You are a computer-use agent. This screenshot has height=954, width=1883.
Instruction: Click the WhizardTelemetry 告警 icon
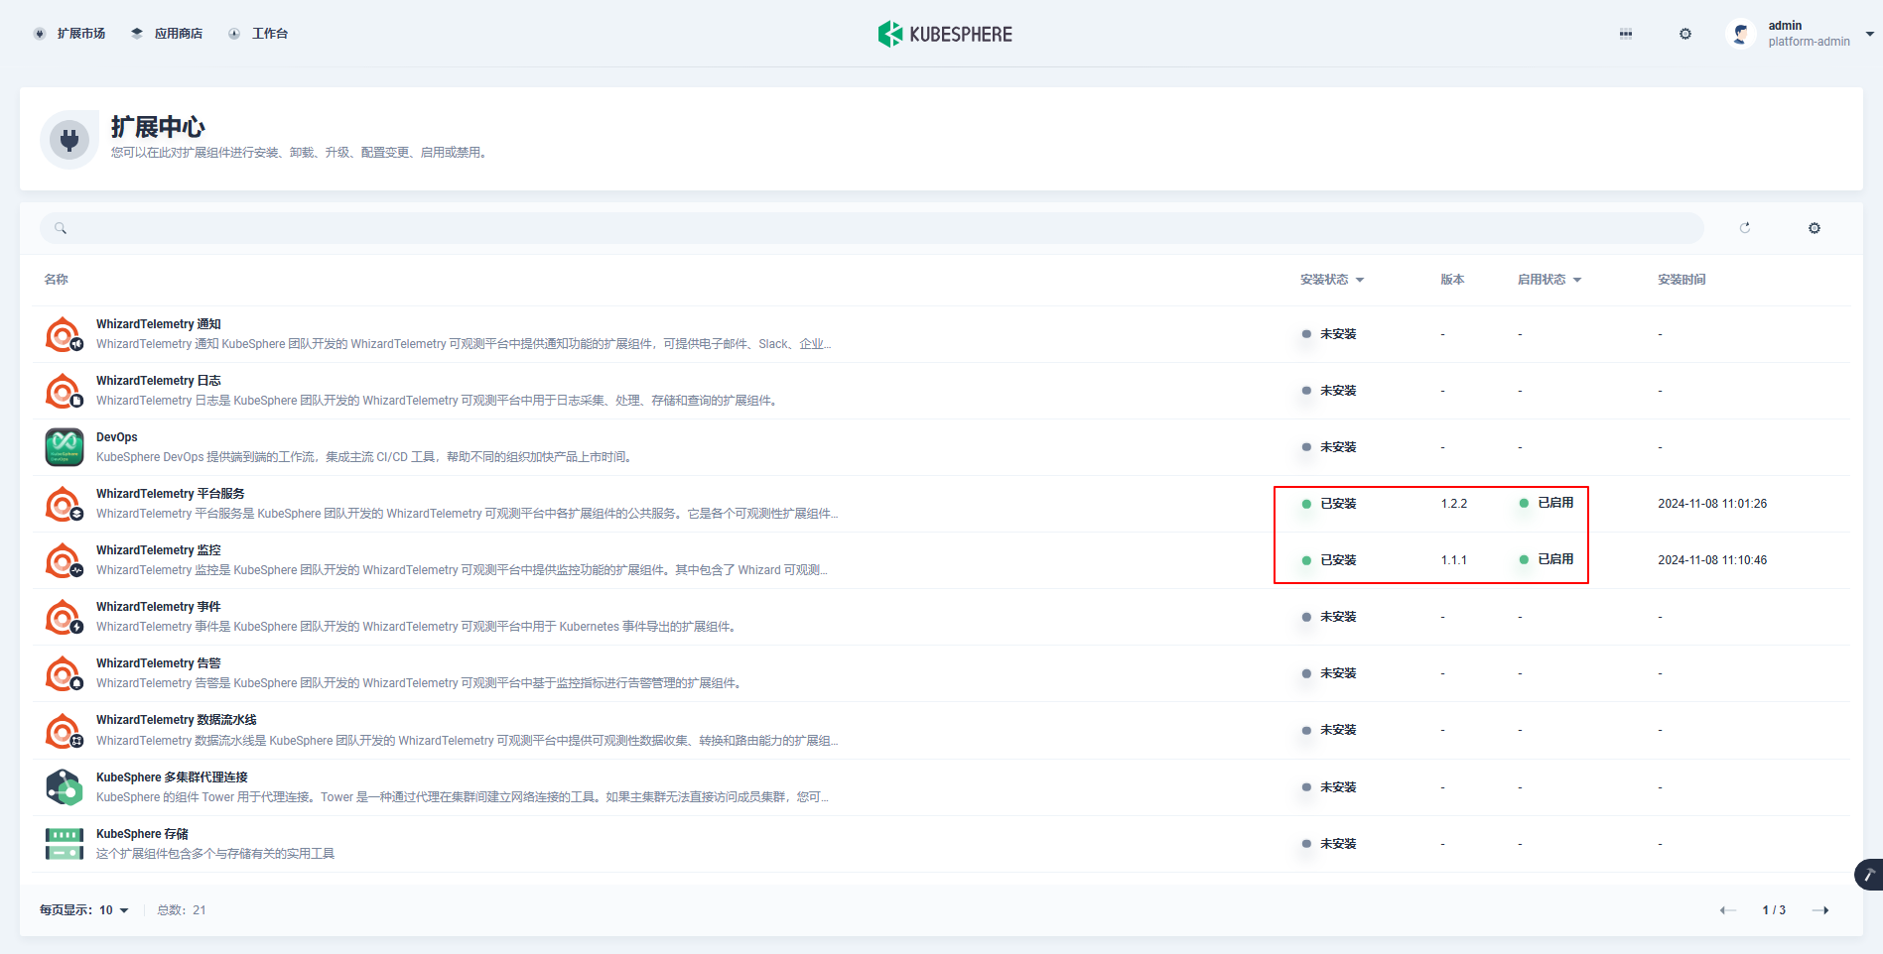pos(65,673)
